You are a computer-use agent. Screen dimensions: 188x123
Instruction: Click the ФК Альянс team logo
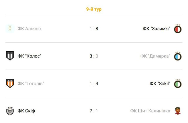(10, 29)
